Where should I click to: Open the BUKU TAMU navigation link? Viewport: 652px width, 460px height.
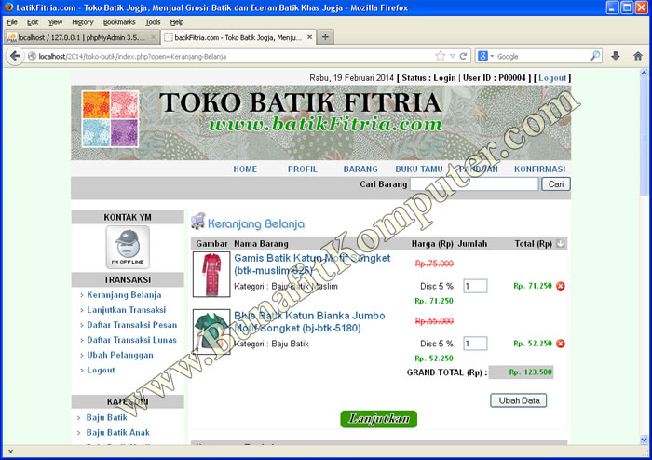click(x=419, y=169)
